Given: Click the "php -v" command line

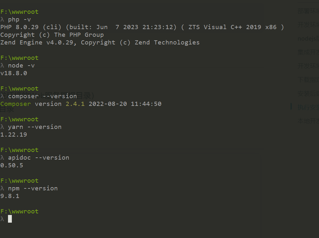Looking at the screenshot, I should coord(20,20).
